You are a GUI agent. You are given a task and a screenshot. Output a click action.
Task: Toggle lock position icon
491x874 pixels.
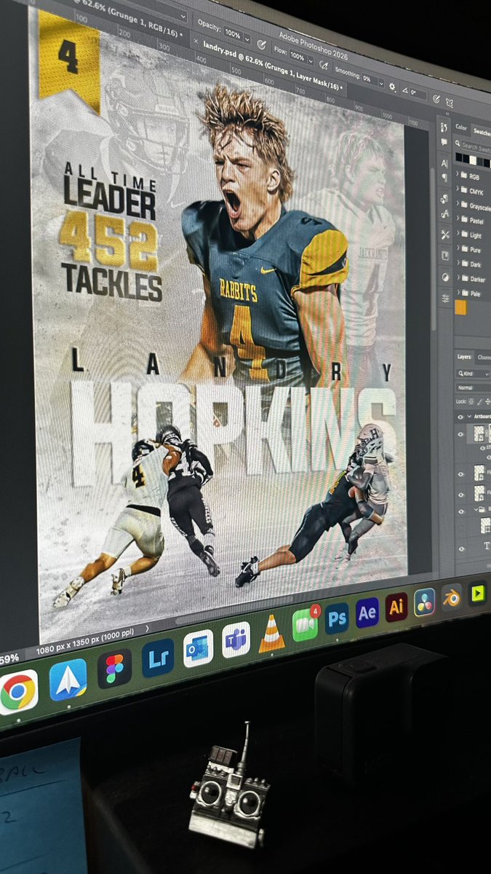[487, 402]
